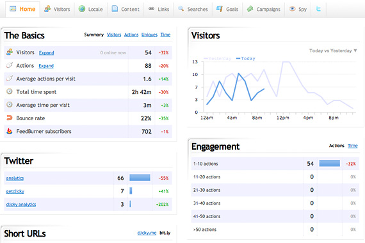This screenshot has height=243, width=365.
Task: Click the Visitors row people icon in The Basics
Action: click(x=10, y=52)
